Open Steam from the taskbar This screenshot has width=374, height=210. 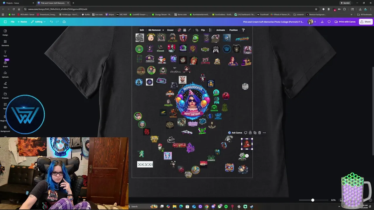point(251,206)
